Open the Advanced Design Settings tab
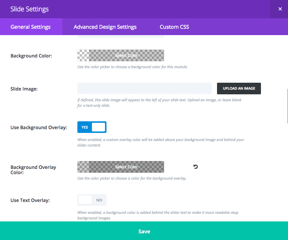 105,27
